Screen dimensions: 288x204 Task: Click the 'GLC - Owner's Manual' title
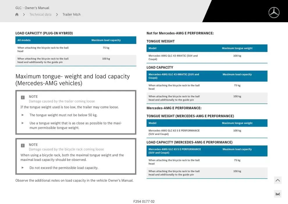[32, 8]
